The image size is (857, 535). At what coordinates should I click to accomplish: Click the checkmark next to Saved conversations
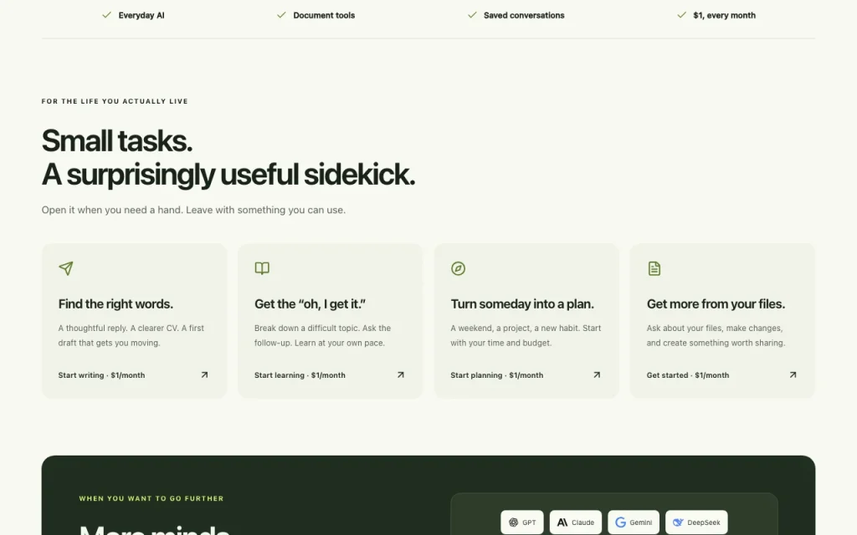click(x=472, y=15)
